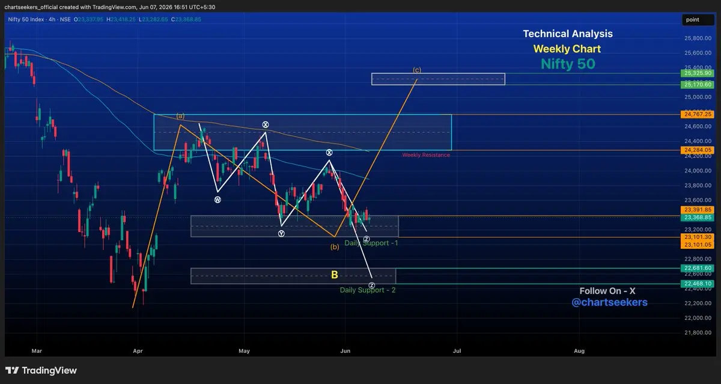721x384 pixels.
Task: Click the 23,101.30 orange price label
Action: pos(698,237)
